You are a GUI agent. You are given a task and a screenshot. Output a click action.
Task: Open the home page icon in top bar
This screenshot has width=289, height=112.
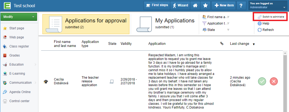(195, 6)
